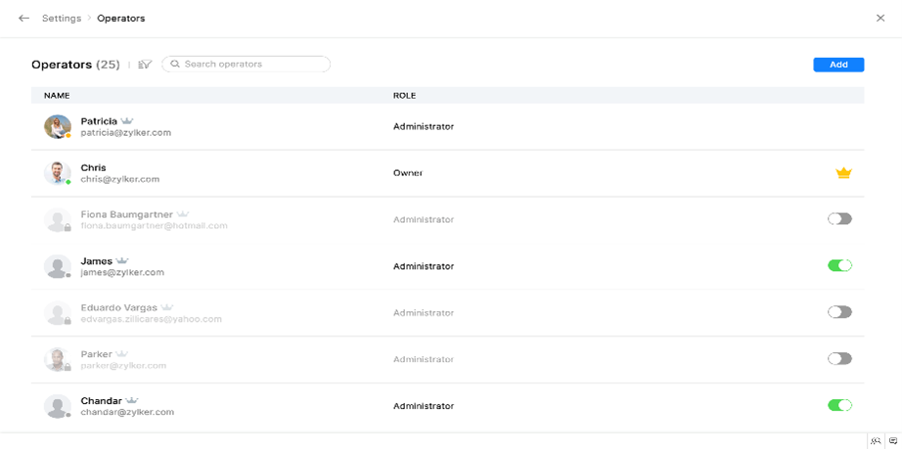This screenshot has width=902, height=449.
Task: Open the operators filter icon
Action: pyautogui.click(x=145, y=65)
